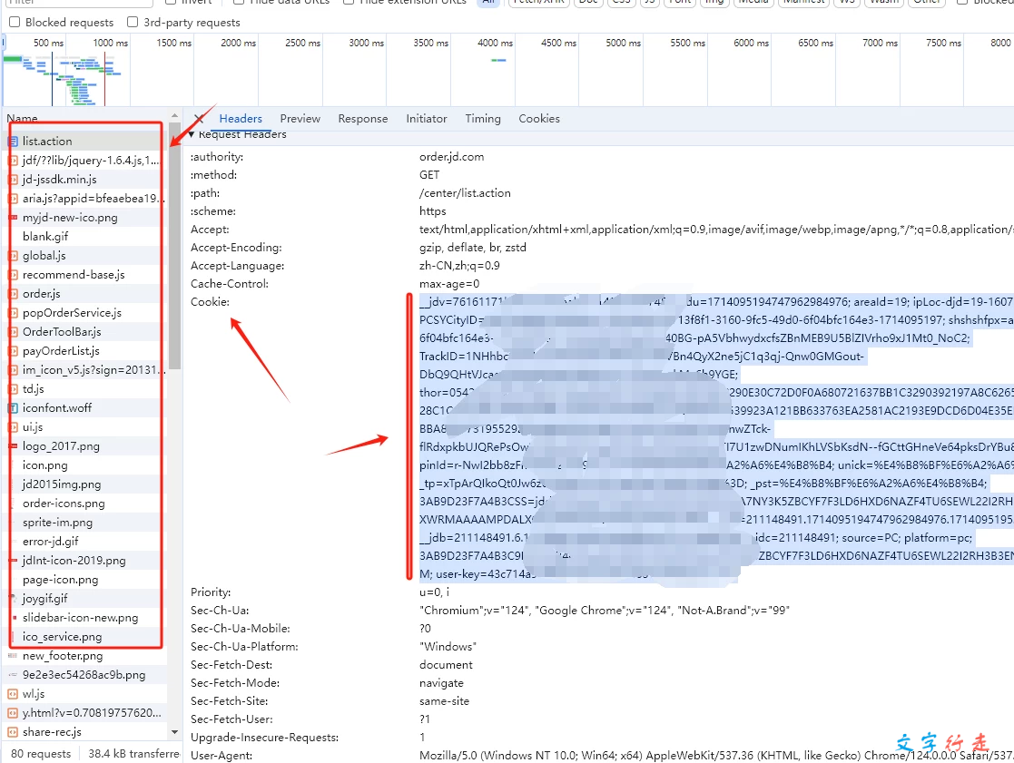Screen dimensions: 1014x763
Task: Click the script icon next to jdf/??lib/jquery-1.6.4.js
Action: (x=13, y=161)
